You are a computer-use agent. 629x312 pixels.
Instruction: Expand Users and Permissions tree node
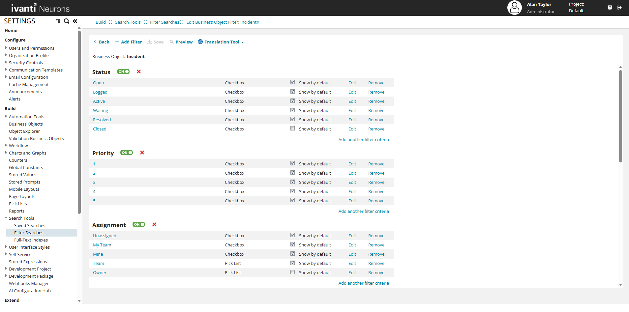click(6, 48)
